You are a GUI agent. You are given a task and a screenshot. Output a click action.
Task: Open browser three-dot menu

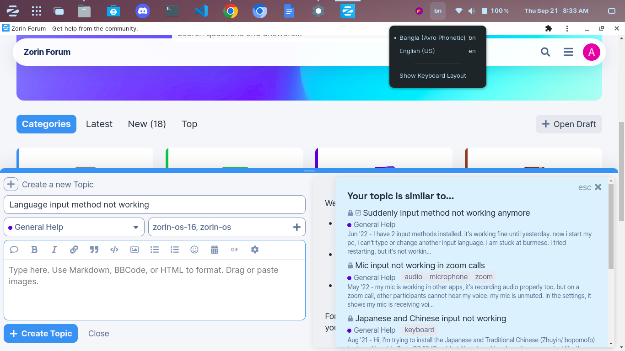[x=567, y=28]
